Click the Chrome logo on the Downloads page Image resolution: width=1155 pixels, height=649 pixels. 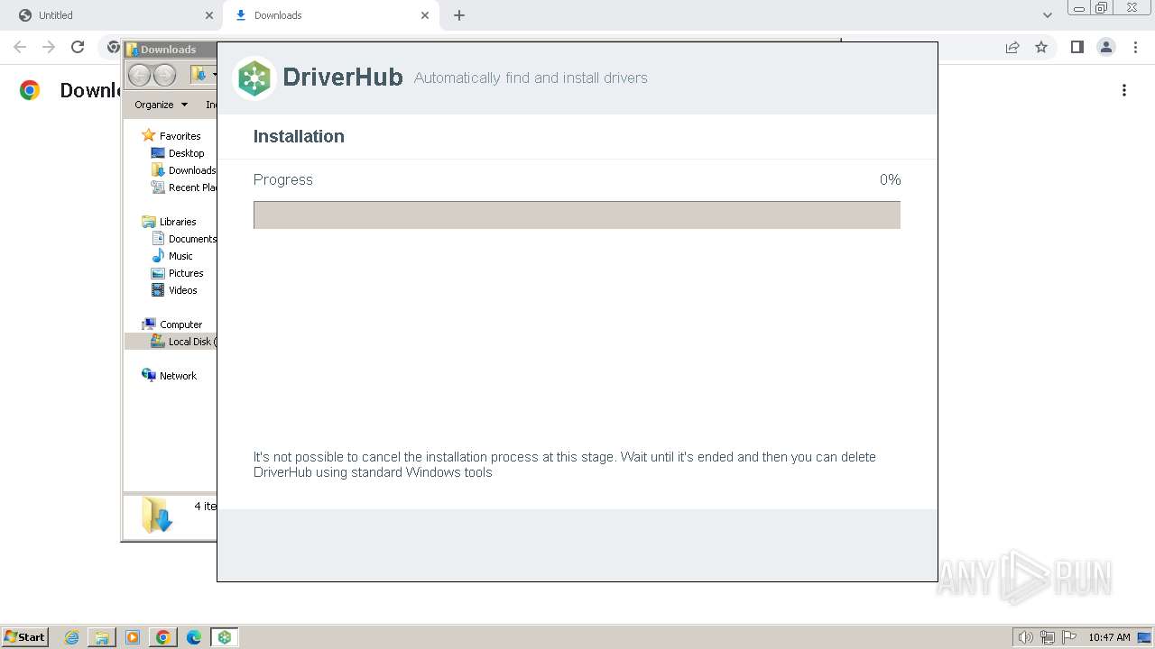tap(30, 90)
